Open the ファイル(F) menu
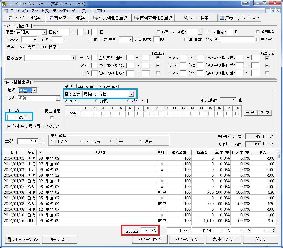 pos(19,11)
